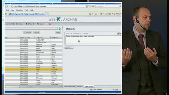Switch to the View document tab
Viewport: 169px width, 95px height.
(x=69, y=87)
